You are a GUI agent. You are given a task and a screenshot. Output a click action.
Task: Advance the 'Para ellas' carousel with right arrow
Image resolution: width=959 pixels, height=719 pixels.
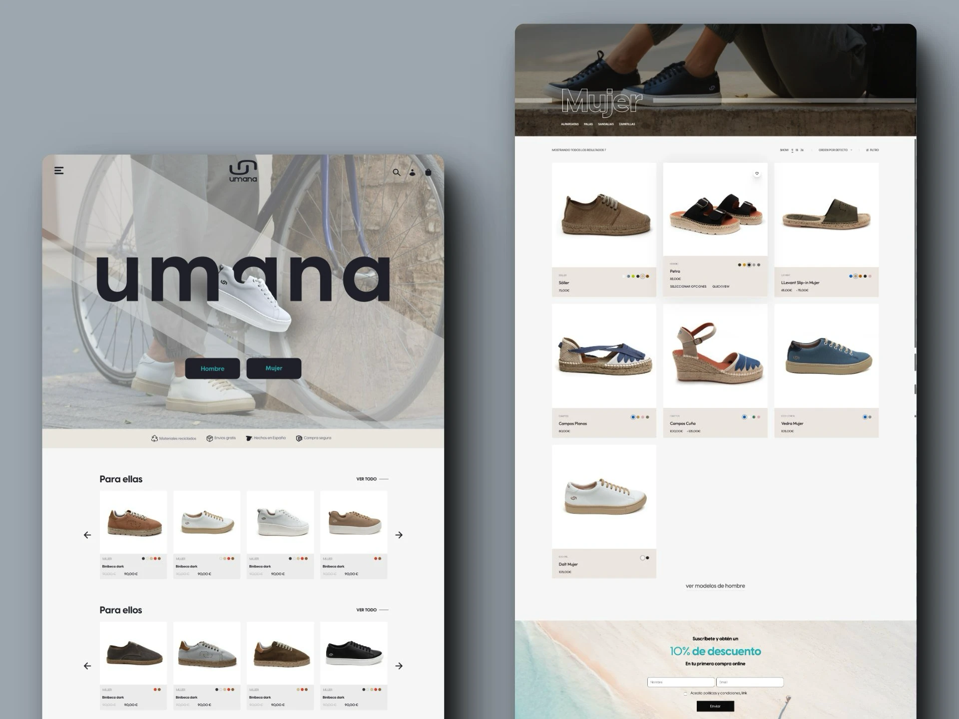pyautogui.click(x=399, y=535)
